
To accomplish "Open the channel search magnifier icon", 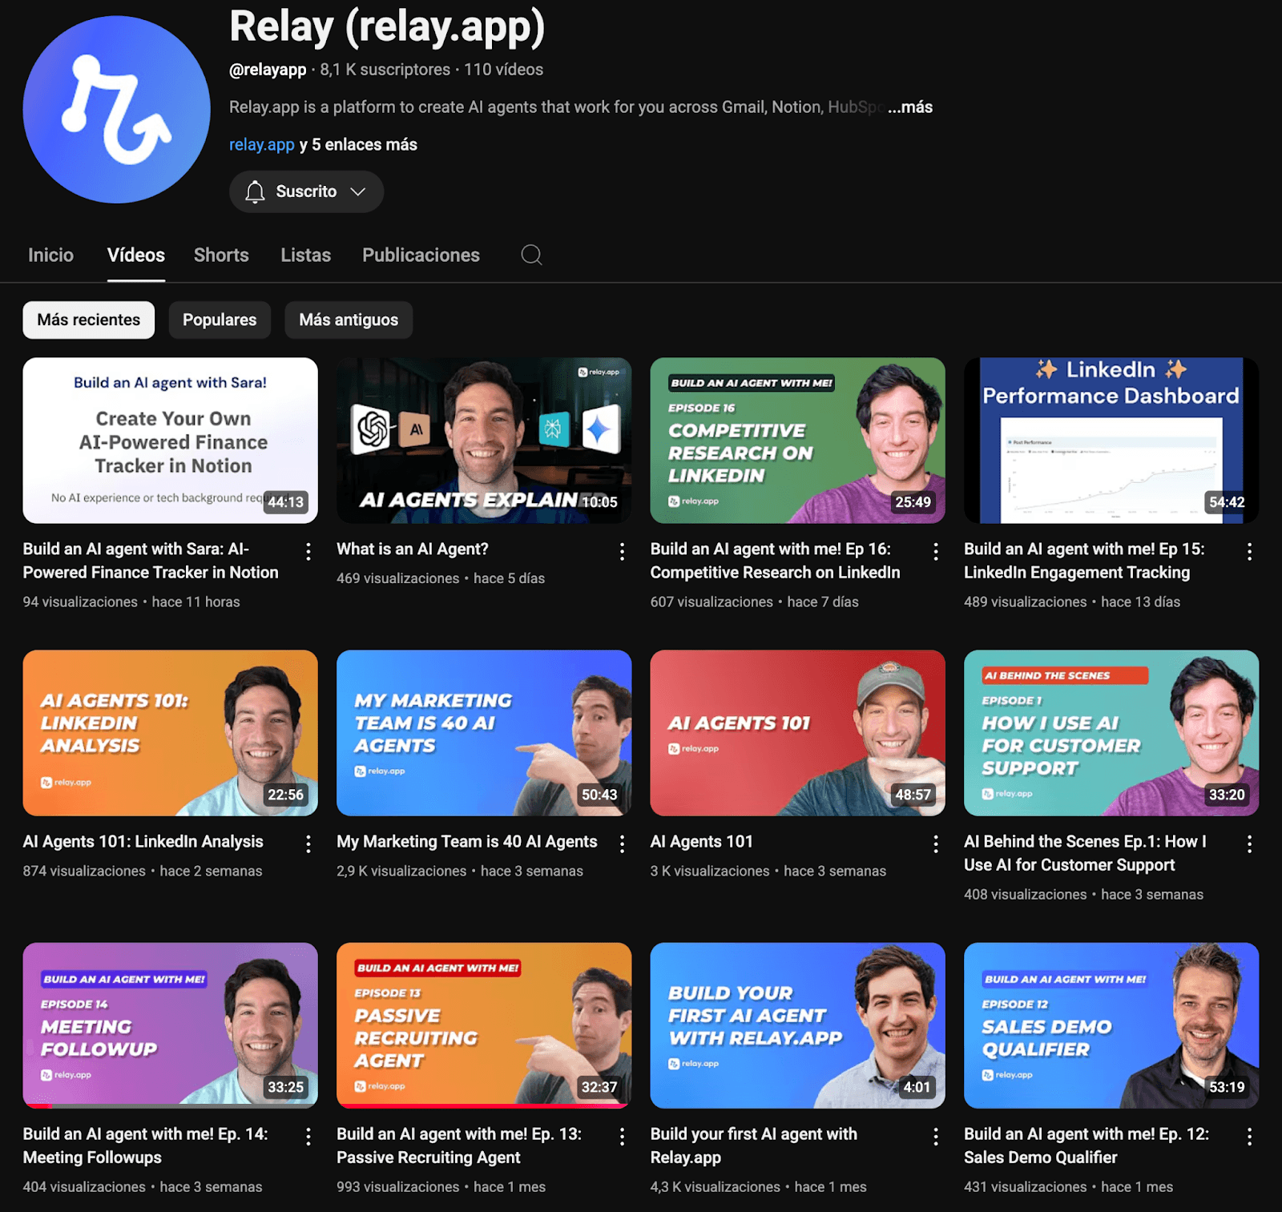I will point(531,255).
